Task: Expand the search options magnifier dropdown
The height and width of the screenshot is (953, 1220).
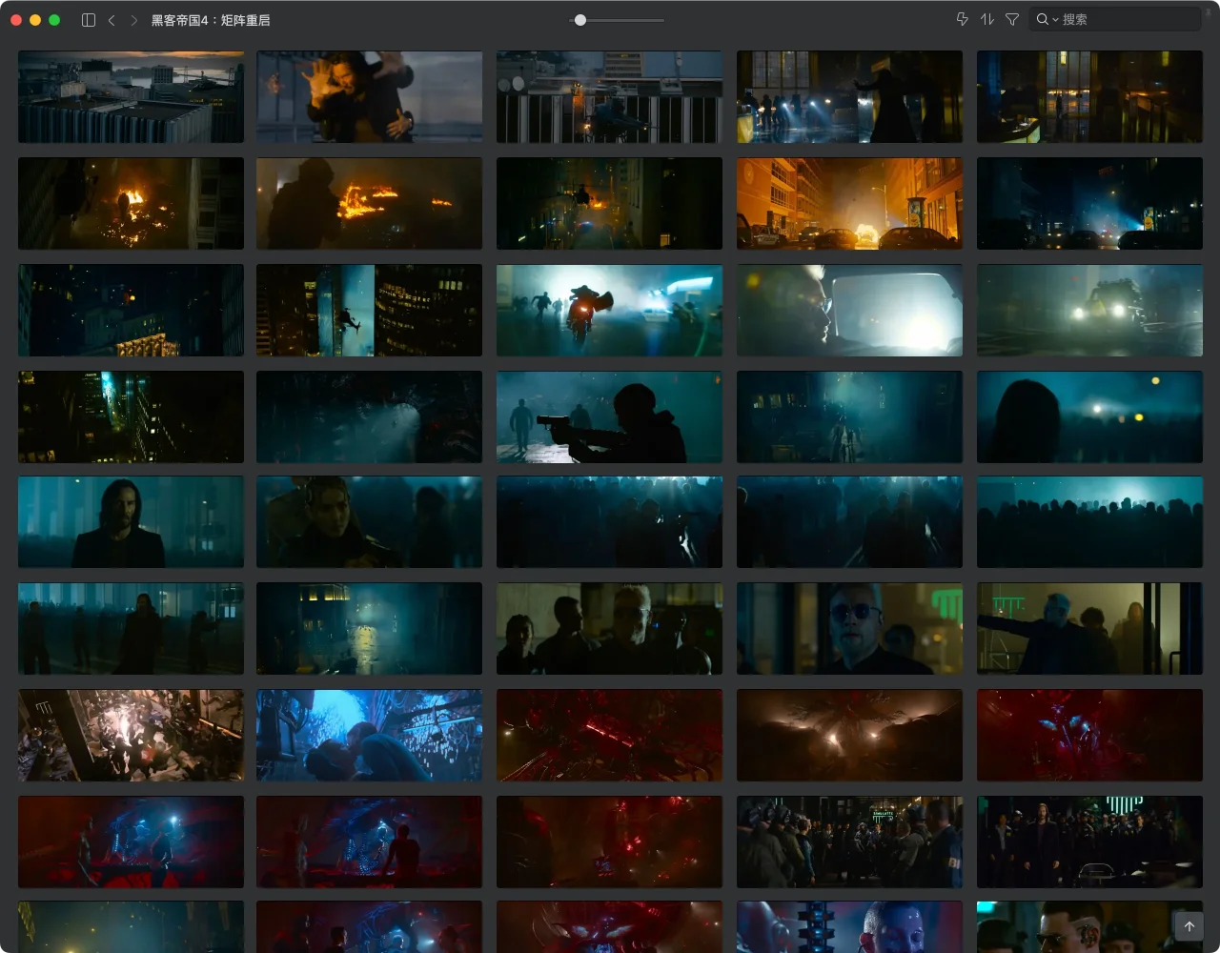Action: pos(1047,19)
